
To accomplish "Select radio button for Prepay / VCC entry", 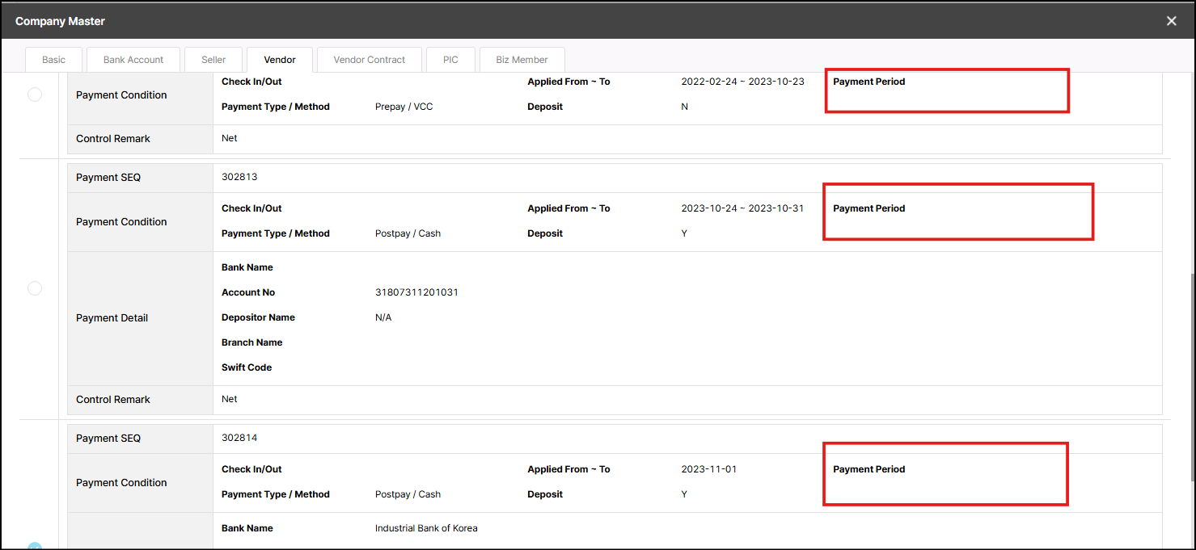I will coord(35,94).
